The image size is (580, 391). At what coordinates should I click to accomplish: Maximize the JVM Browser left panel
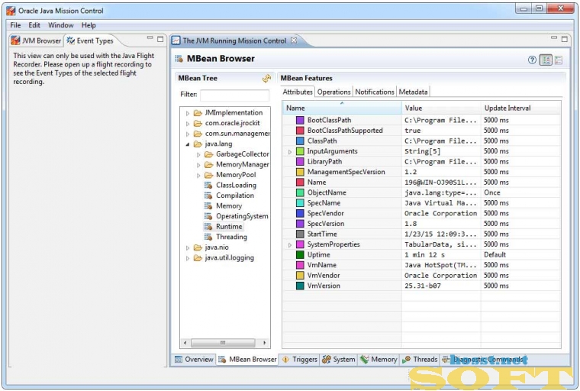pos(160,38)
